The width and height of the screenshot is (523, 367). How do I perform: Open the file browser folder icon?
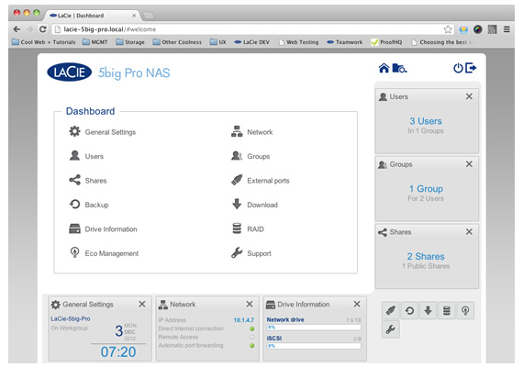(399, 68)
